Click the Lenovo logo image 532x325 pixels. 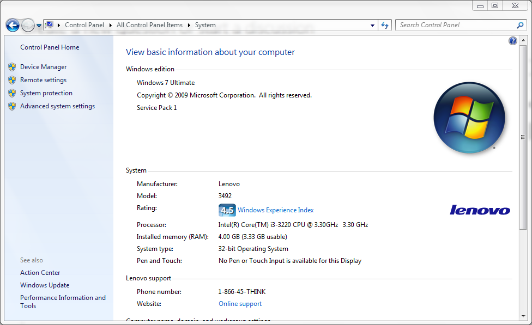pos(480,210)
